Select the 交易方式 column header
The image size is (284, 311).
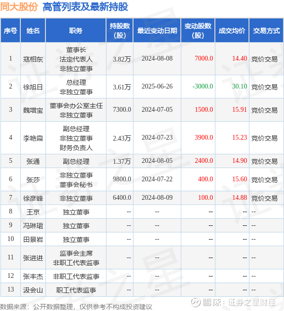(266, 31)
